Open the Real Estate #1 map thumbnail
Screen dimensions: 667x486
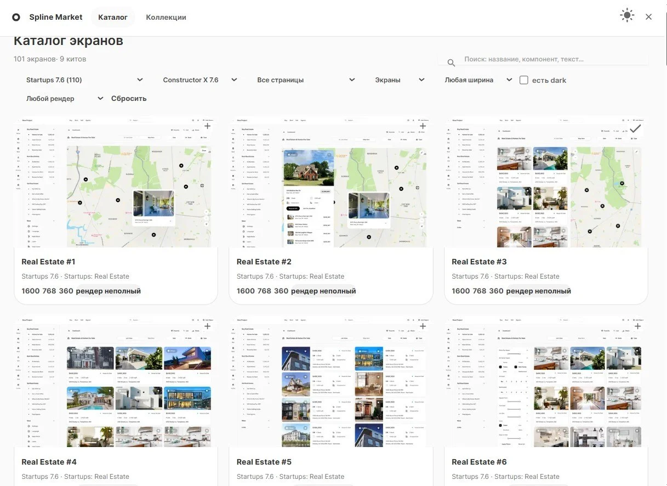(116, 182)
